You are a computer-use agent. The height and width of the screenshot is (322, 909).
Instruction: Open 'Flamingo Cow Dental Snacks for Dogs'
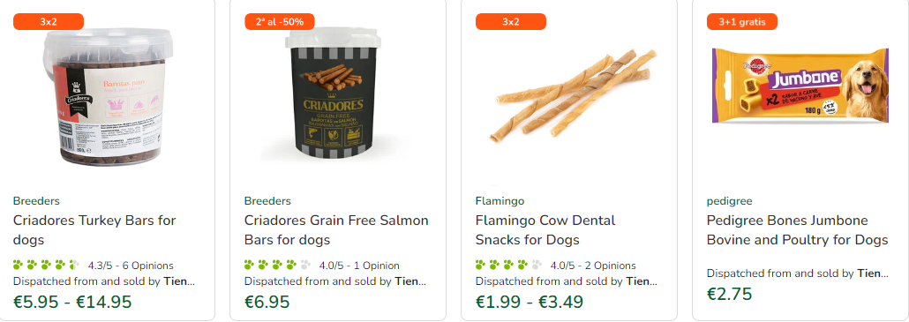coord(545,230)
